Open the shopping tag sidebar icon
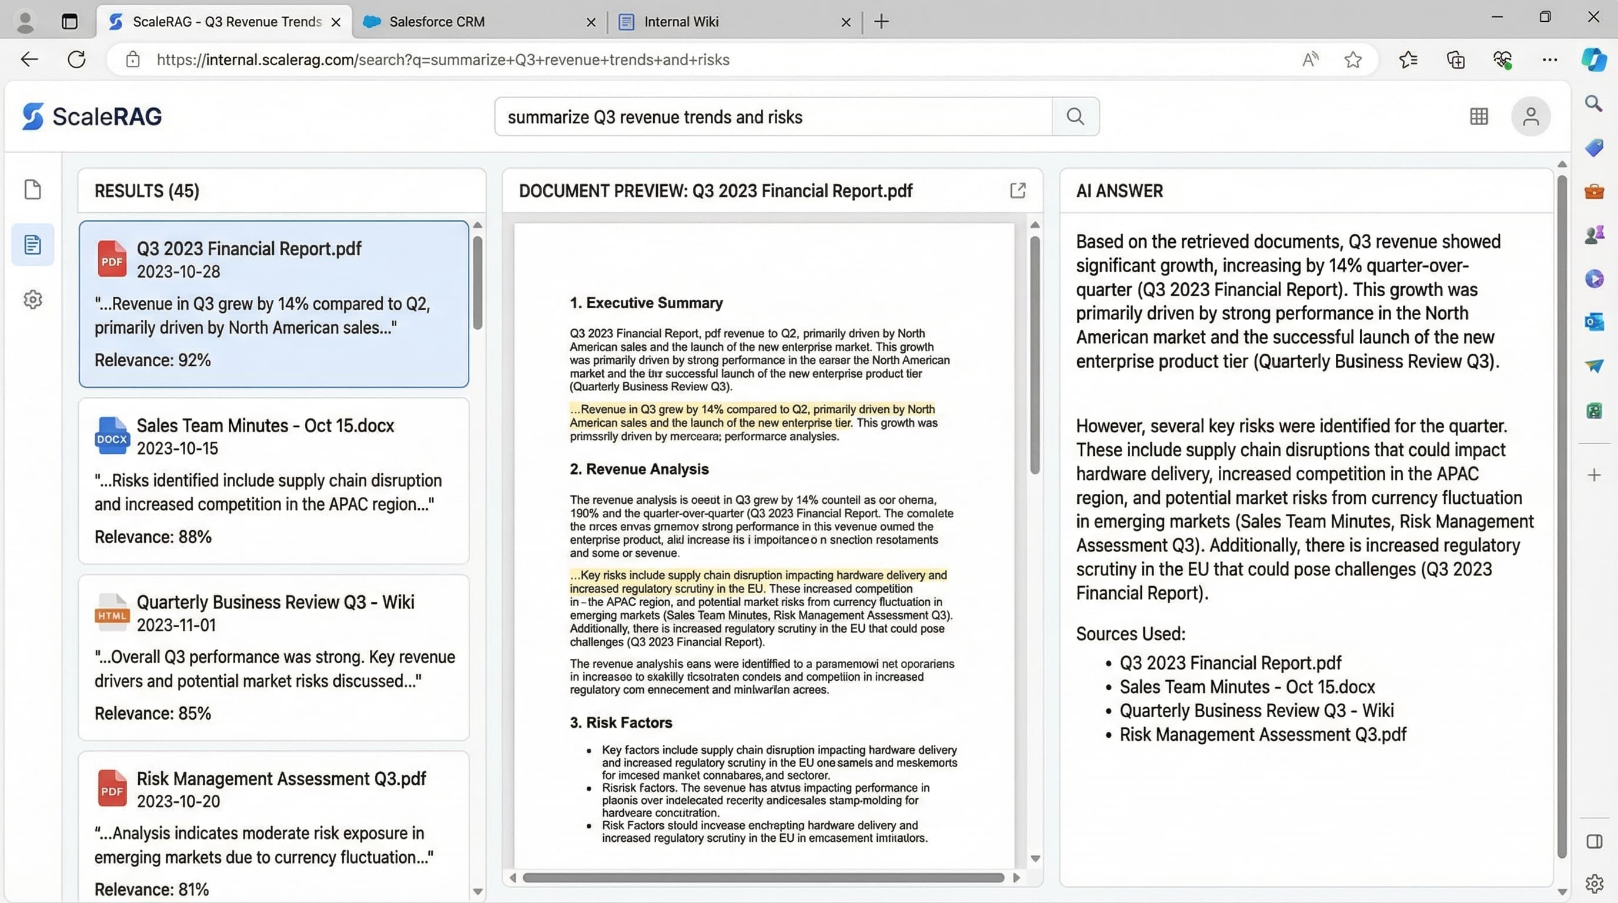 point(1593,148)
